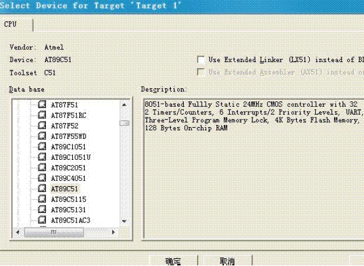This screenshot has height=266, width=364.
Task: Click the chip icon next to AT89C2051
Action: [x=42, y=168]
